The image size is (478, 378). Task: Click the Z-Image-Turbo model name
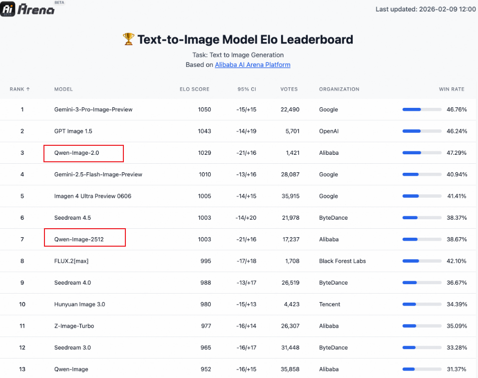tap(74, 326)
